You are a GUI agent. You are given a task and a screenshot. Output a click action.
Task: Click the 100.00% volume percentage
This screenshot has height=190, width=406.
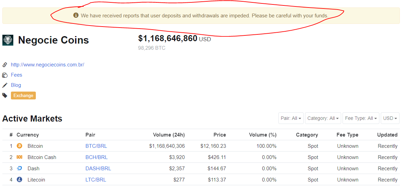[x=266, y=146]
